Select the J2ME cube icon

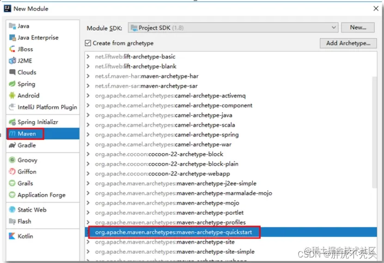(12, 61)
